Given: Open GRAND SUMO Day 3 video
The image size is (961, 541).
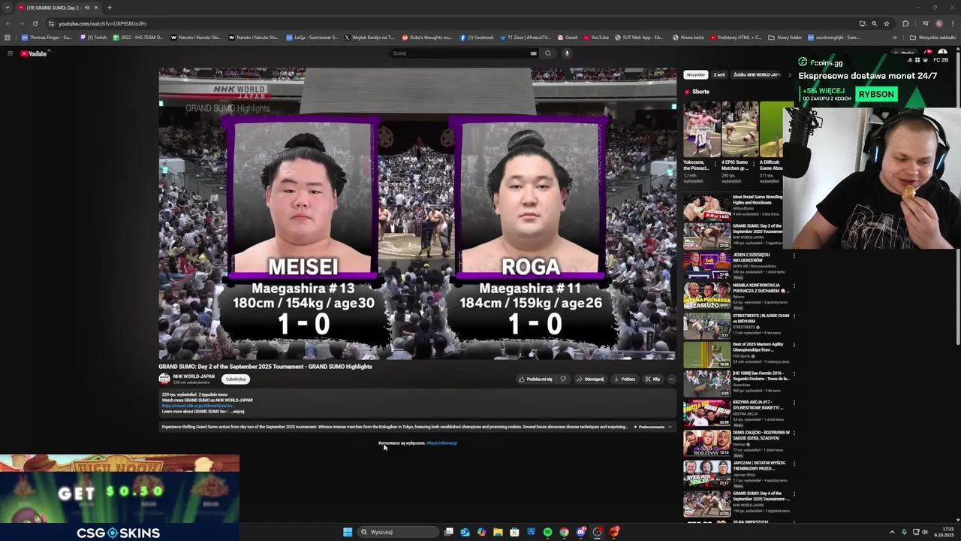Looking at the screenshot, I should point(706,235).
